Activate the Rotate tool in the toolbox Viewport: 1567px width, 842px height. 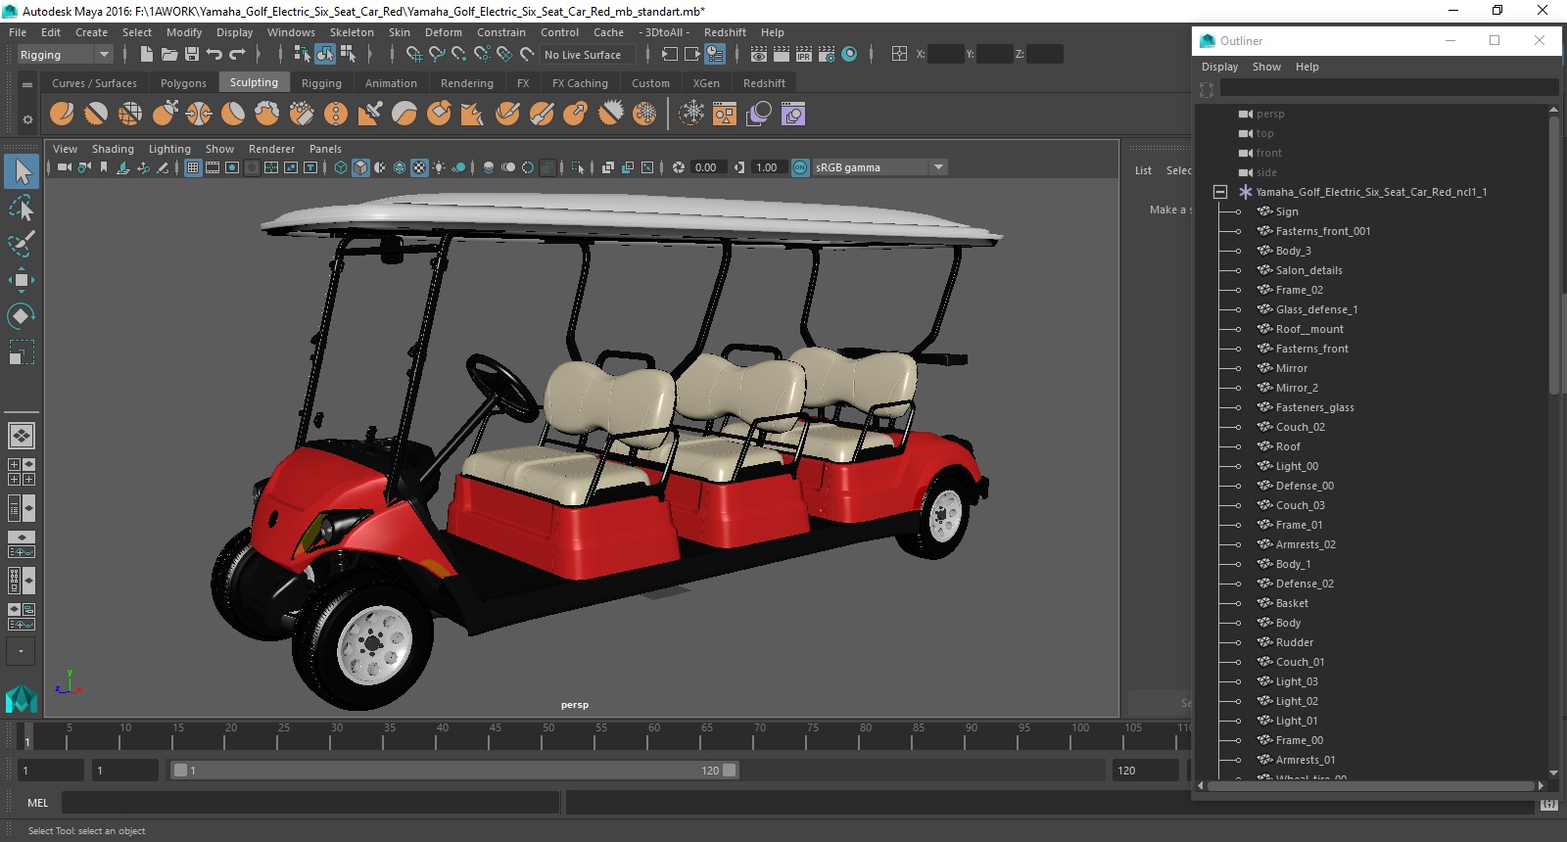click(22, 316)
